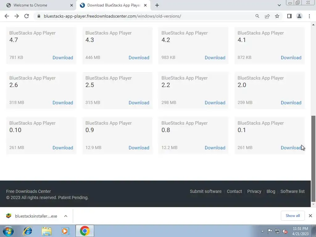This screenshot has width=316, height=237.
Task: Download BlueStacks App Player 4.1
Action: [291, 58]
